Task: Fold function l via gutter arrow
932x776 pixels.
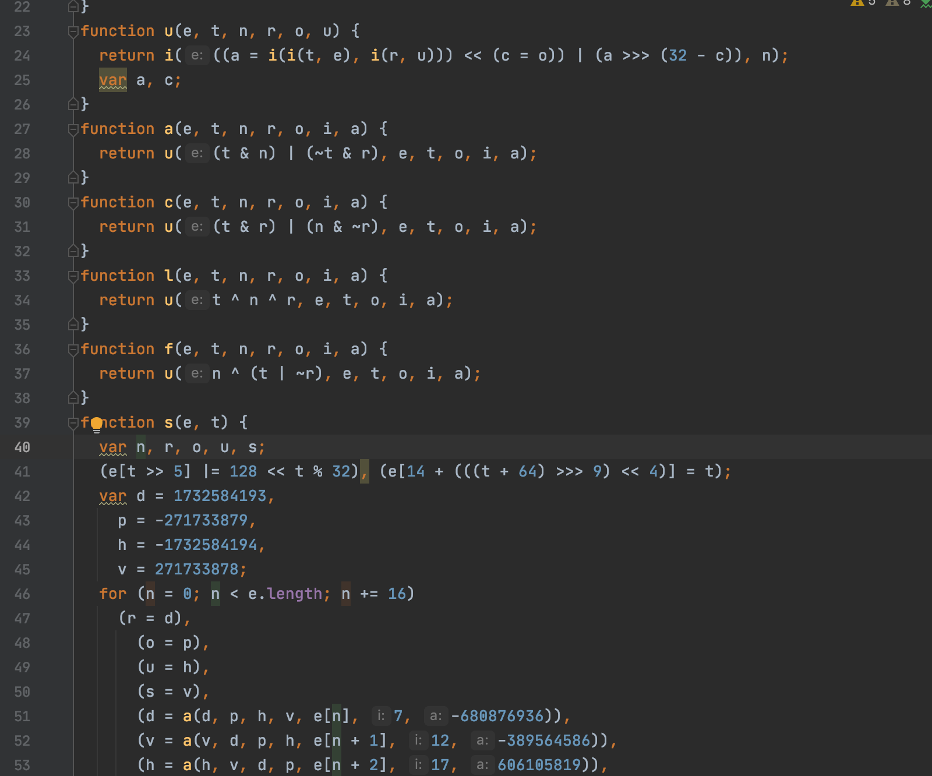Action: (73, 276)
